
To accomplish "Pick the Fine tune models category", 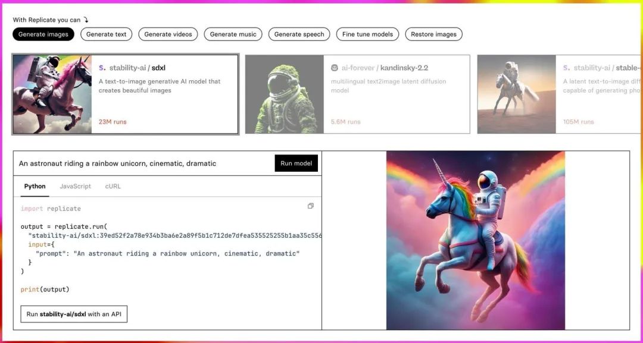I will pyautogui.click(x=368, y=34).
